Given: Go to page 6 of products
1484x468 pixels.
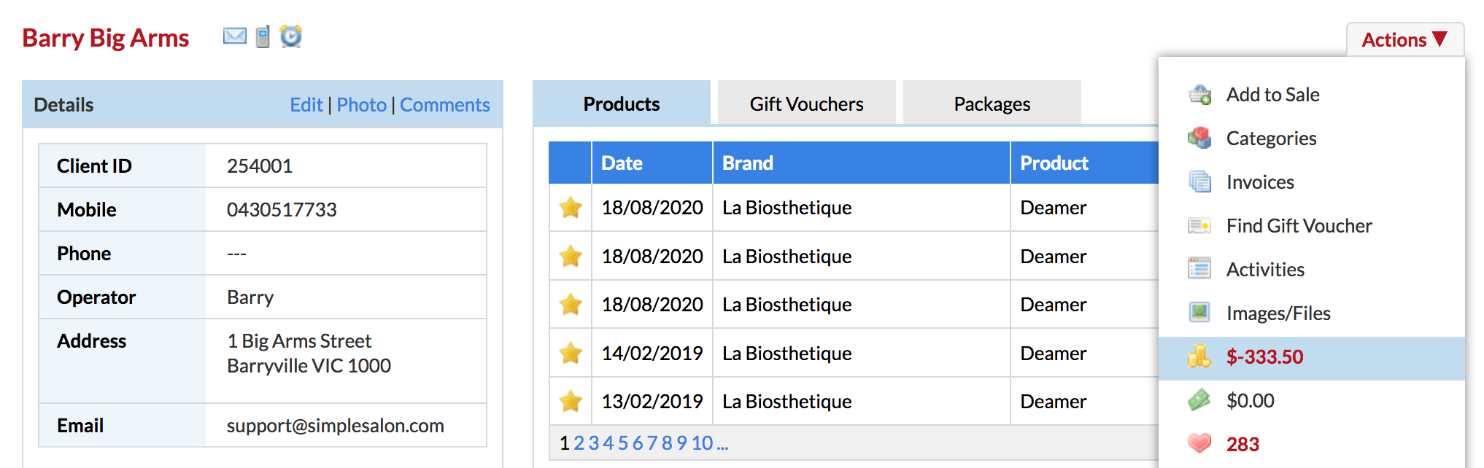Looking at the screenshot, I should [x=638, y=442].
